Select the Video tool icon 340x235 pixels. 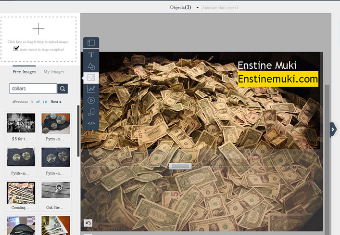click(x=91, y=100)
